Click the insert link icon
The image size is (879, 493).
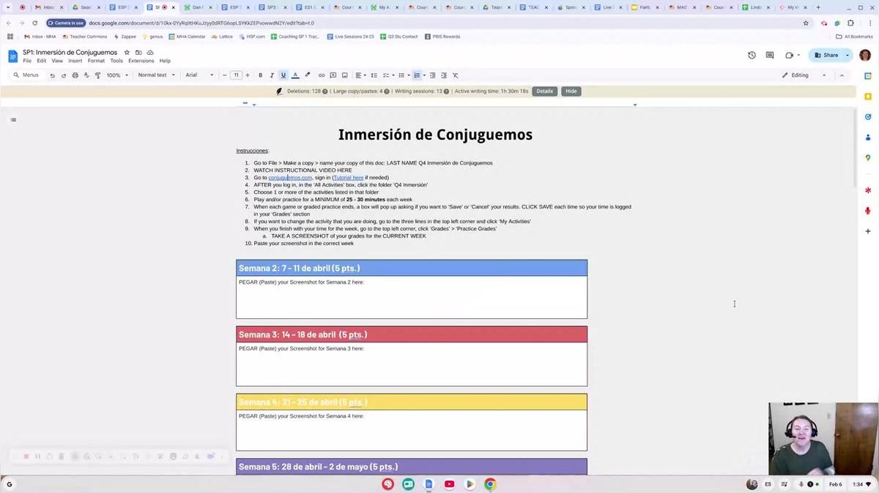pos(322,75)
